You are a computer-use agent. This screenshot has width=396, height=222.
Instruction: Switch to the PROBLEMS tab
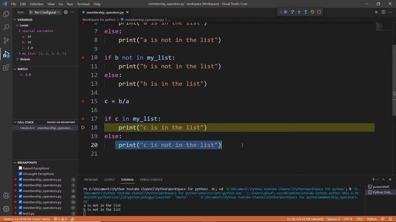[91, 179]
